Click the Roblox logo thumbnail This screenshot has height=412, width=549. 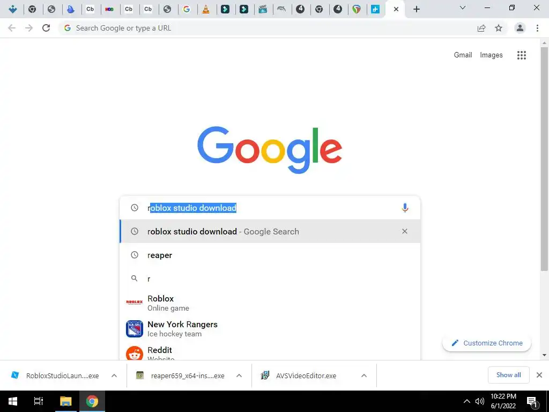click(x=135, y=302)
